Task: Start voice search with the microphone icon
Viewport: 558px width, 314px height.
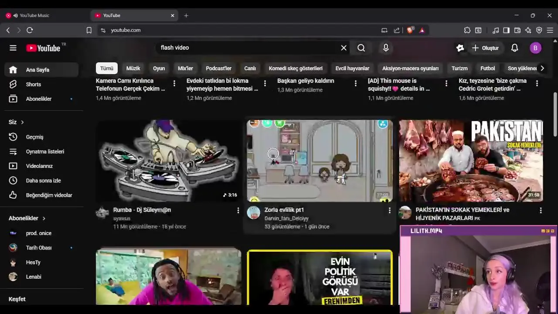Action: coord(386,48)
